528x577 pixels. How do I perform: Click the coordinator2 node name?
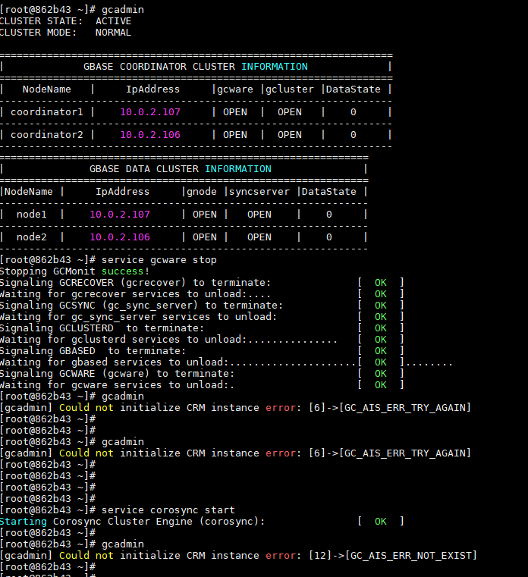click(47, 135)
